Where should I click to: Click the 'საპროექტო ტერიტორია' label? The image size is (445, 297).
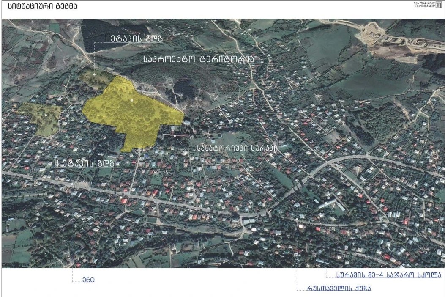click(x=199, y=59)
